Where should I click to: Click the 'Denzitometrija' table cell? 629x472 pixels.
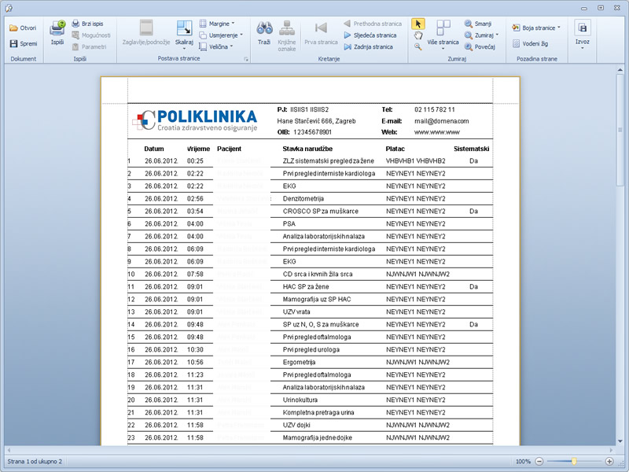point(303,199)
